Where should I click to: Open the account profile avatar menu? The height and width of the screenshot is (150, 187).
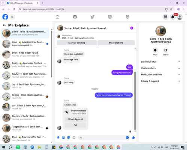click(180, 17)
